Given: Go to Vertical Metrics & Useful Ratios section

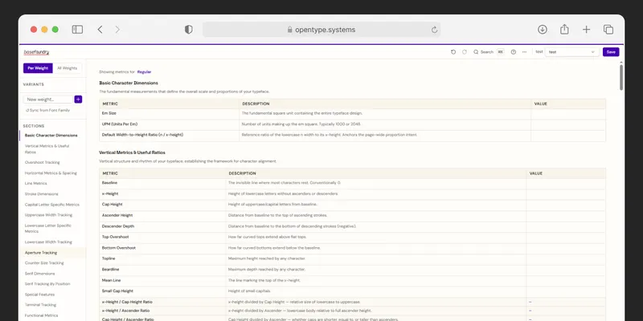Looking at the screenshot, I should pos(47,148).
